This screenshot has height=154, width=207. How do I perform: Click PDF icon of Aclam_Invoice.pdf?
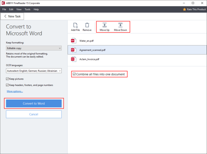coord(73,59)
